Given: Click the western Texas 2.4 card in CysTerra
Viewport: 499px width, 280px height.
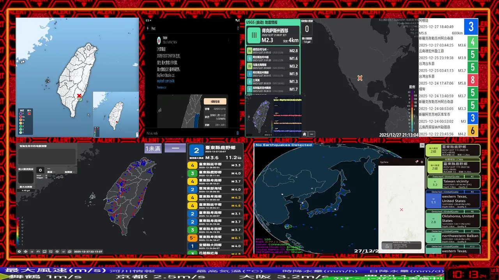Looking at the screenshot, I should tap(401, 245).
